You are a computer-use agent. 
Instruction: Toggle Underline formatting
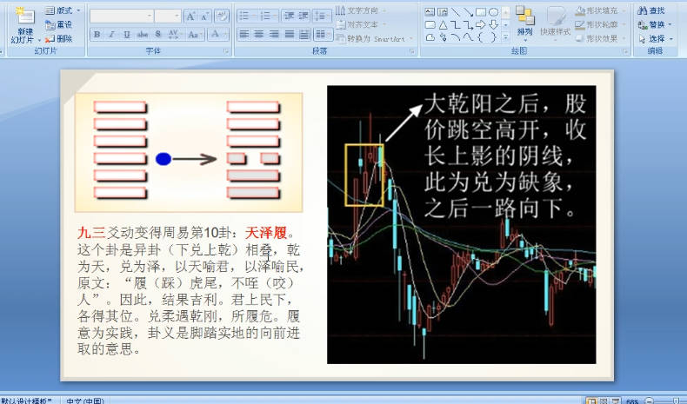pyautogui.click(x=126, y=35)
